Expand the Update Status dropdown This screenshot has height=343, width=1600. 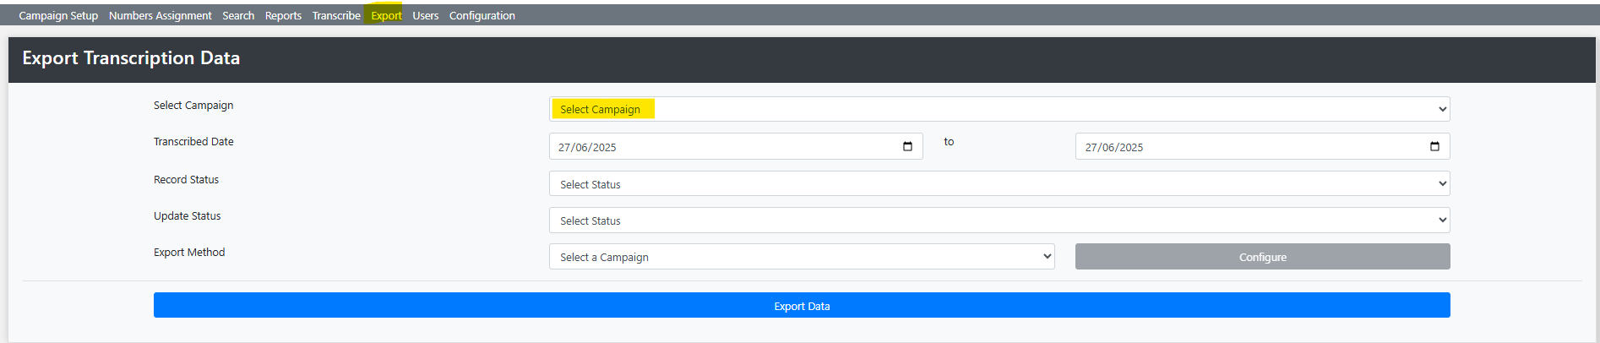999,220
